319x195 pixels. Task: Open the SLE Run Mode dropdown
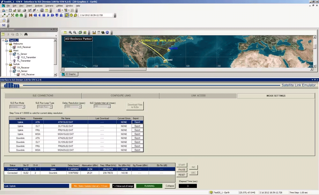click(23, 107)
